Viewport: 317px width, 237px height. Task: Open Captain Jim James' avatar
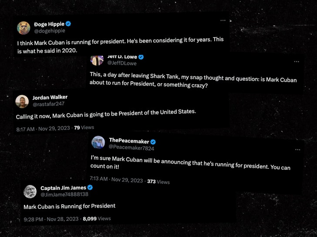[30, 191]
